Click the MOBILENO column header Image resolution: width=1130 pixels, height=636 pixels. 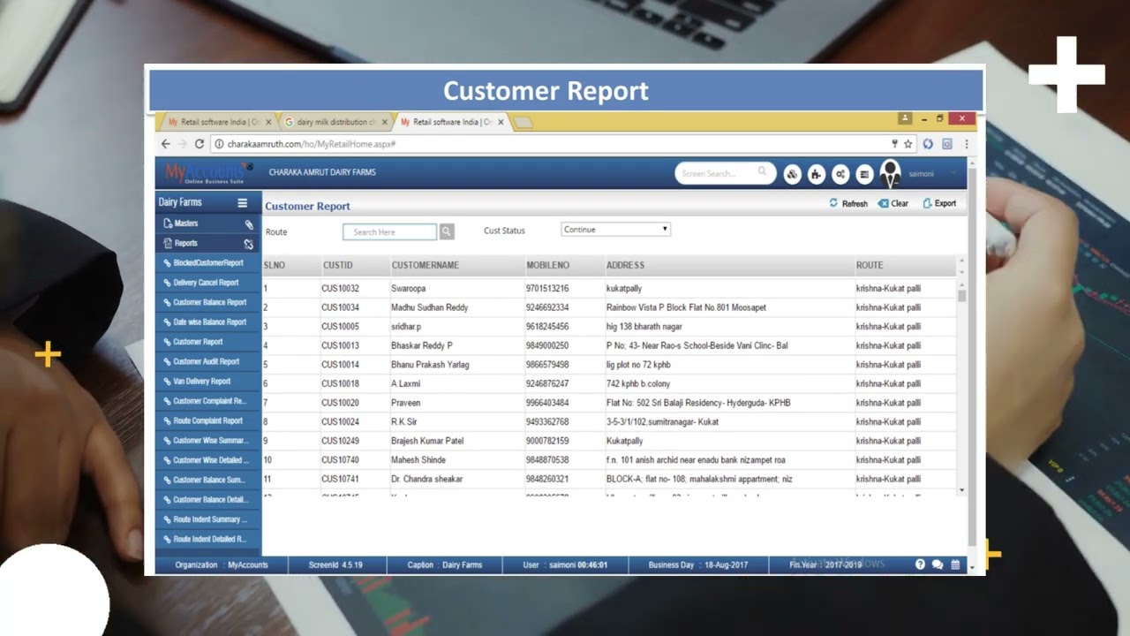pos(547,265)
